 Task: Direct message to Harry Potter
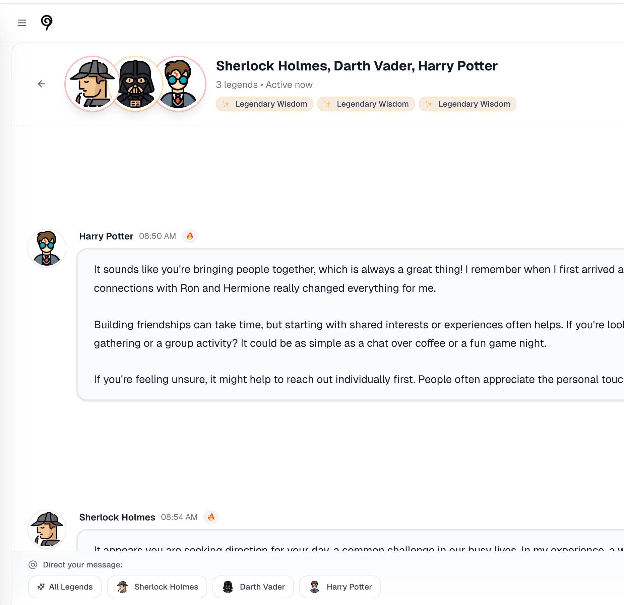tap(340, 587)
